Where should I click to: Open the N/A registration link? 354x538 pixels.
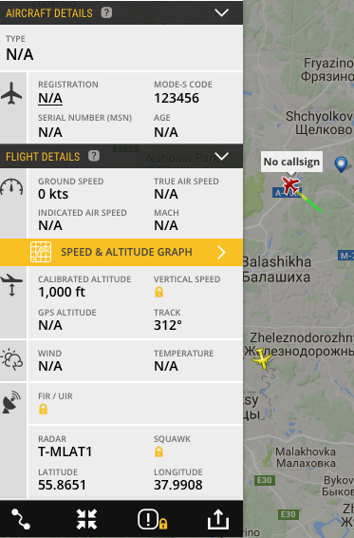50,99
